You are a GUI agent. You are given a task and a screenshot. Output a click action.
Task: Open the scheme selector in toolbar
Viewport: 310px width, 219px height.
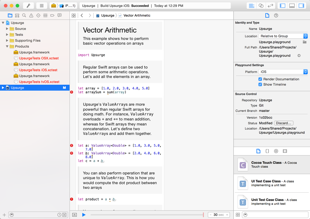tap(63, 6)
